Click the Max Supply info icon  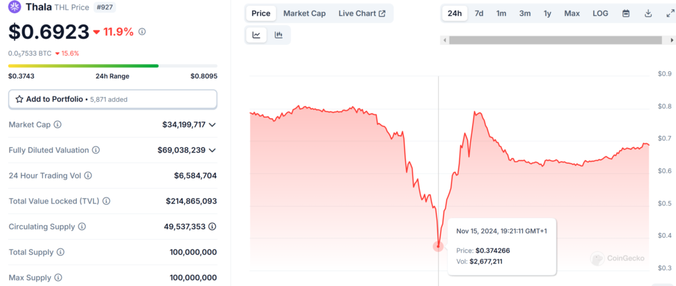58,277
